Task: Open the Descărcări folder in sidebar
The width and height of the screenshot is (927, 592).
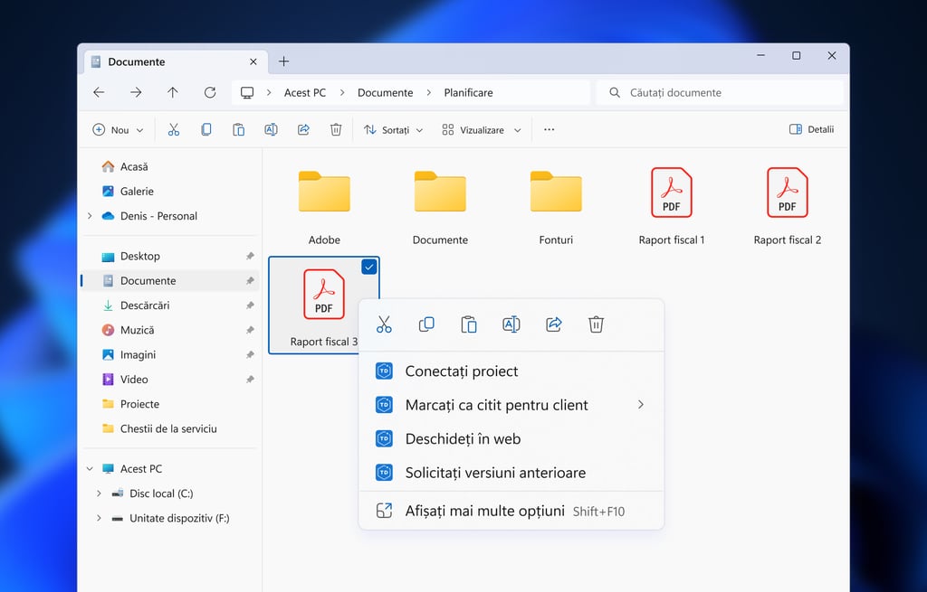Action: pyautogui.click(x=145, y=305)
